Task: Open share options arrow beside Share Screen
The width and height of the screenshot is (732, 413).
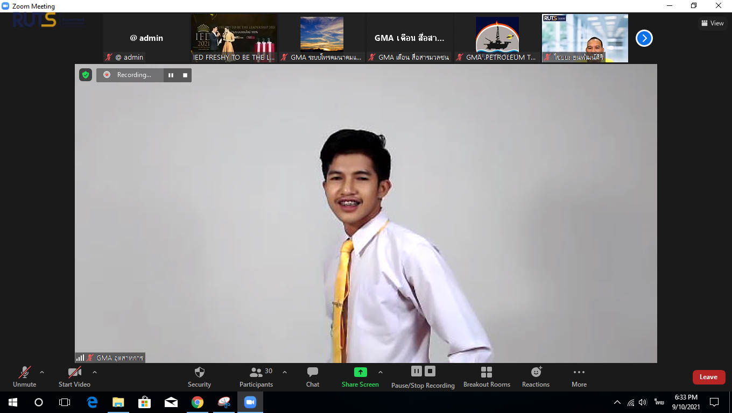Action: pyautogui.click(x=381, y=372)
